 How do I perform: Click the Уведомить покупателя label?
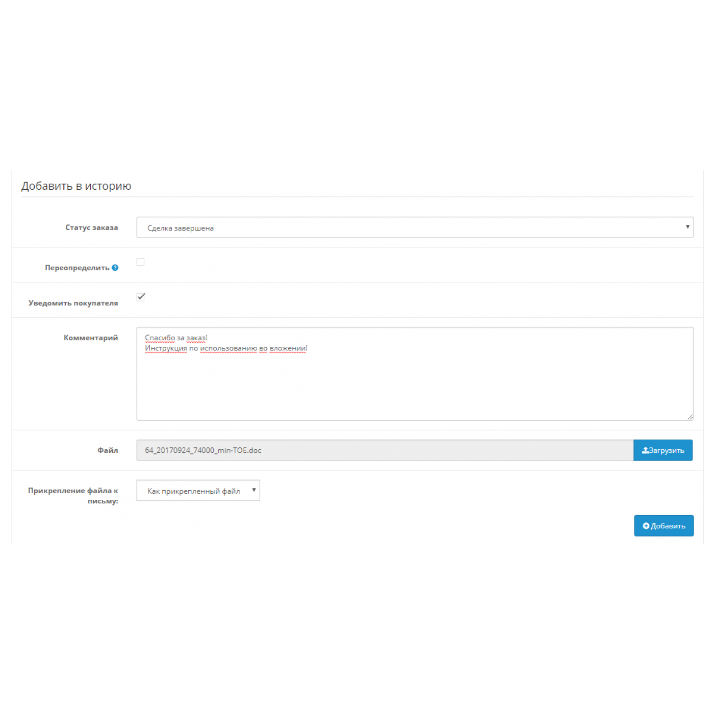(73, 303)
